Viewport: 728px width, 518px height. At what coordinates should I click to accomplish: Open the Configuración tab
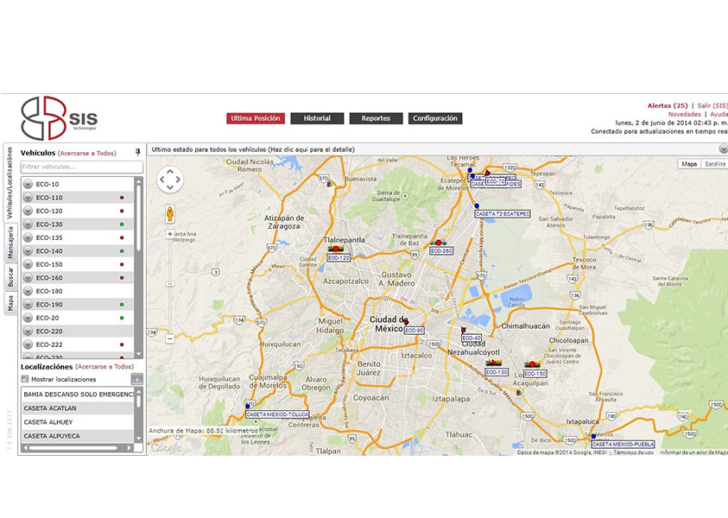tap(435, 118)
